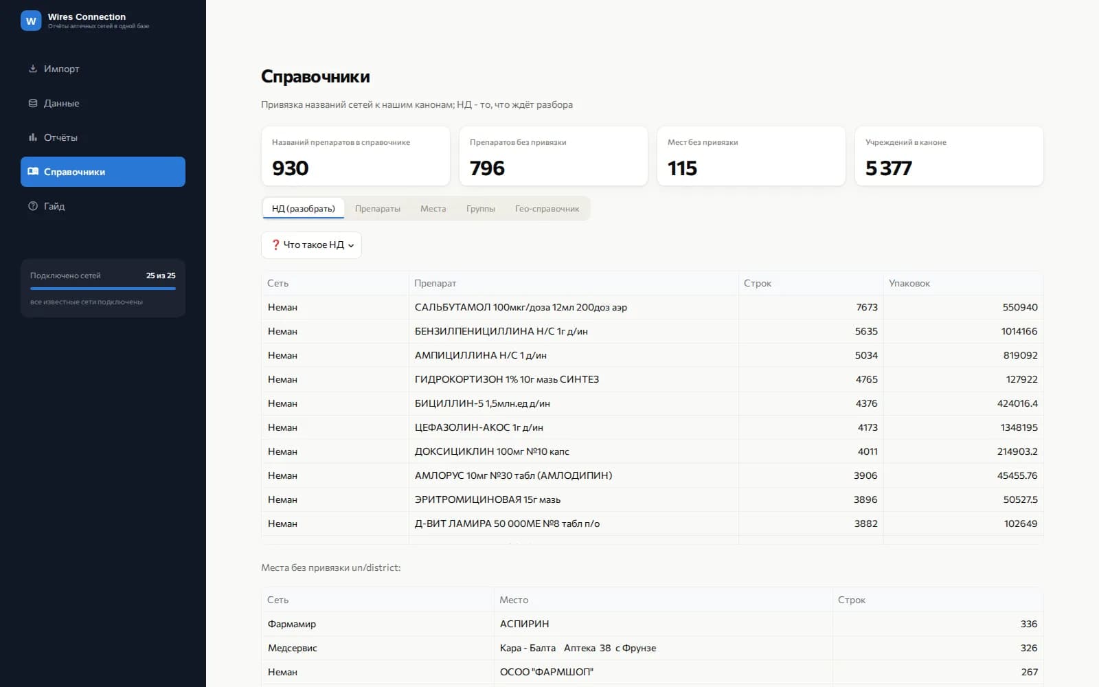Select the НД (разобрать) tab
The image size is (1099, 687).
[304, 208]
